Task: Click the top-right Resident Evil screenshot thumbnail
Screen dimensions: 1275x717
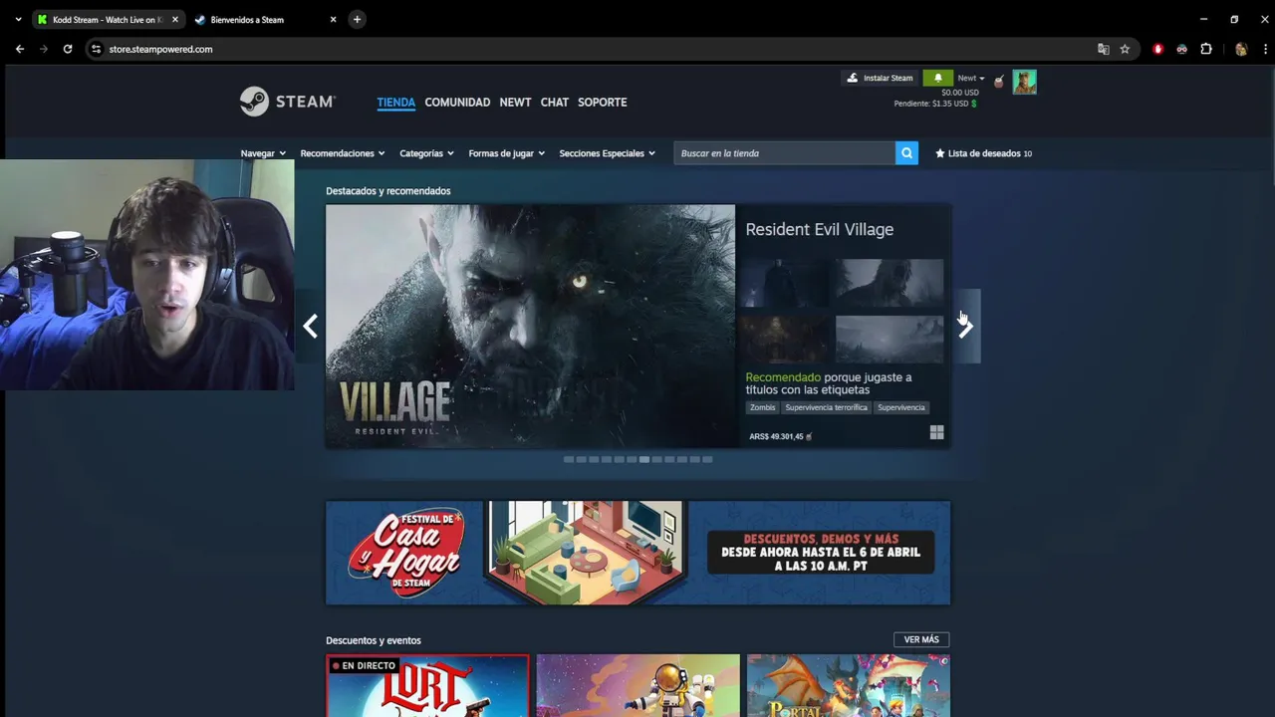Action: coord(889,284)
